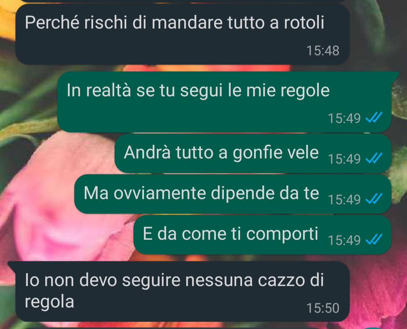This screenshot has width=407, height=329.
Task: Click the word 'Perché' in the top message
Action: 52,22
